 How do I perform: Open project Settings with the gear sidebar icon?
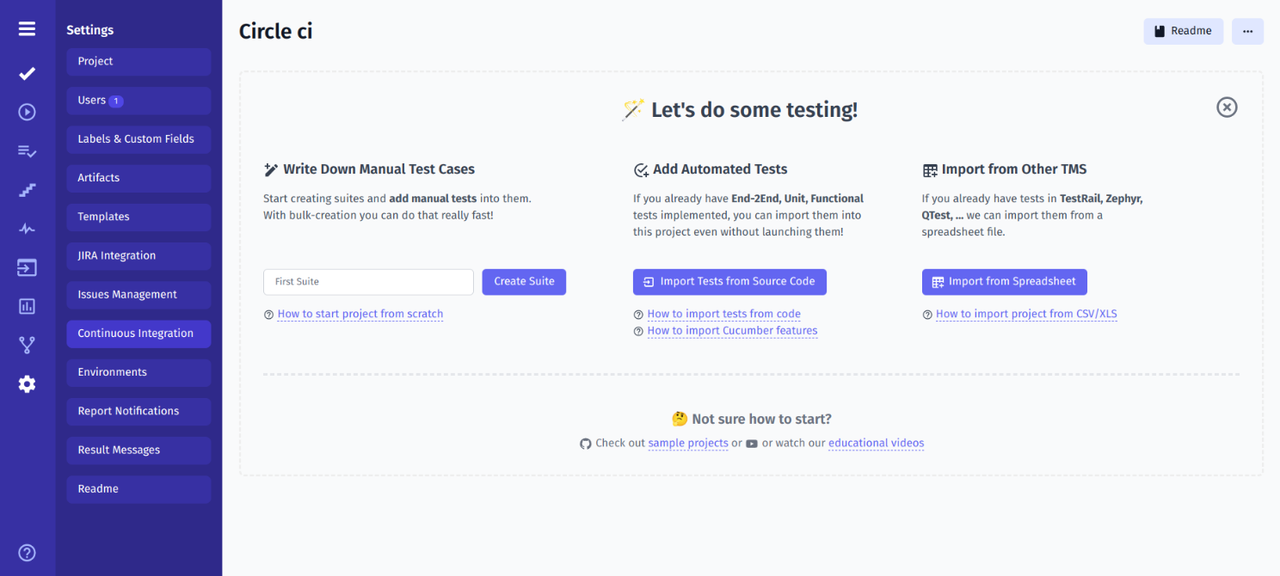[x=27, y=383]
